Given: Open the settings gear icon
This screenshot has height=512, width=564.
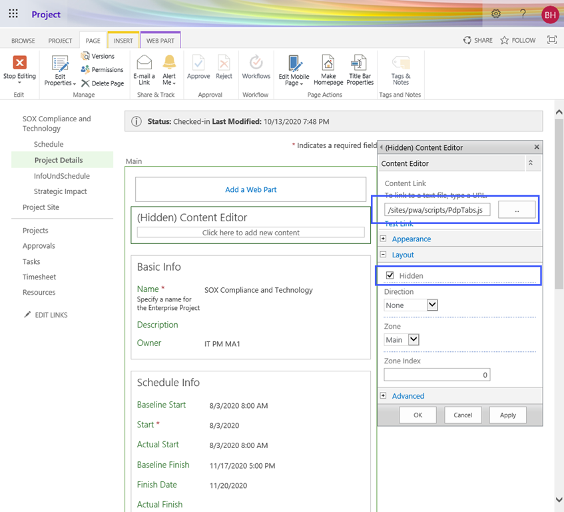Looking at the screenshot, I should (x=496, y=14).
